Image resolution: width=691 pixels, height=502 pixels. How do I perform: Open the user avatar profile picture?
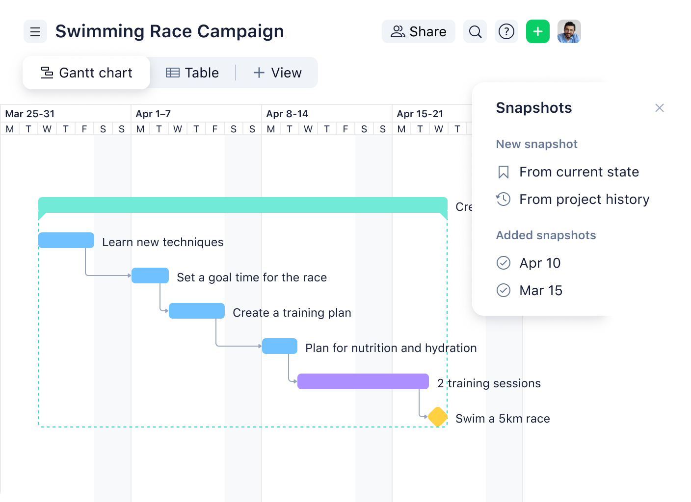[569, 31]
